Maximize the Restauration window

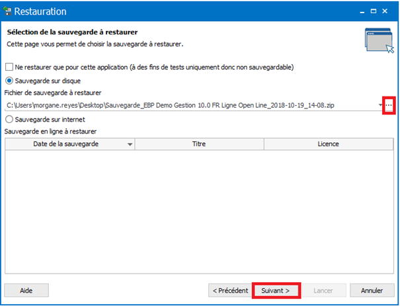point(374,11)
